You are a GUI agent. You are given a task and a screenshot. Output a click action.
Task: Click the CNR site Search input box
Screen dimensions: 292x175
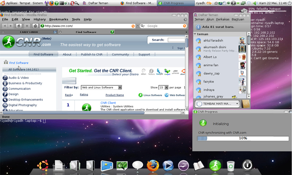pos(176,40)
